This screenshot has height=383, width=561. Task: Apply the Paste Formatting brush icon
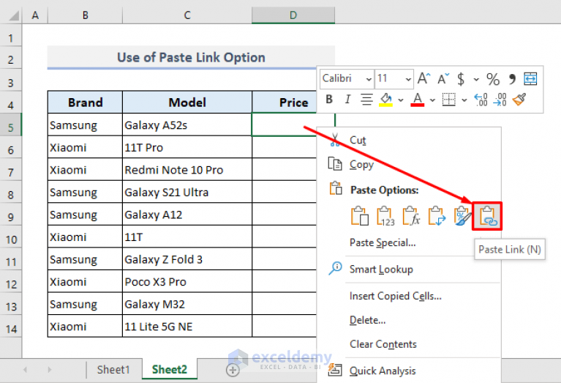pyautogui.click(x=462, y=216)
